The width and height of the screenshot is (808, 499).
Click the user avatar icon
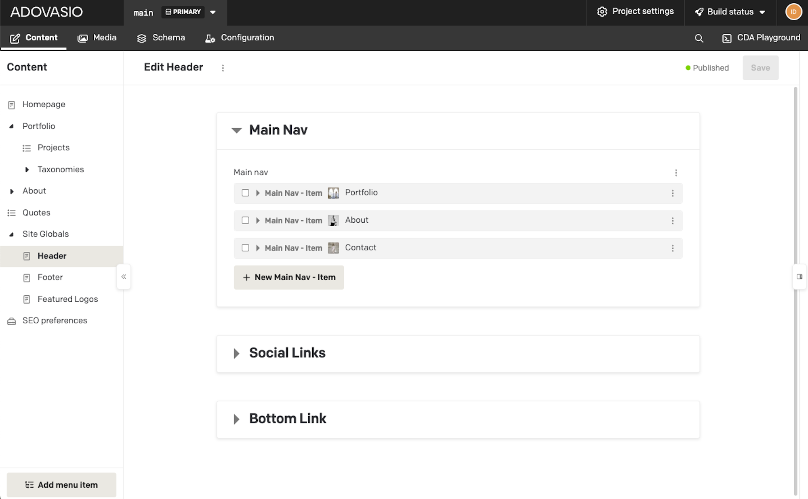(793, 12)
